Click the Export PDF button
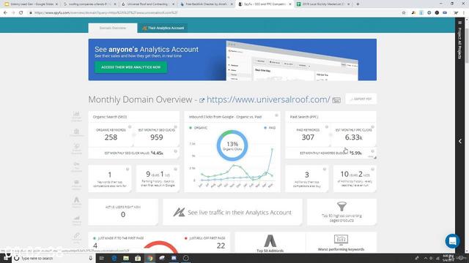Image resolution: width=469 pixels, height=263 pixels. click(x=361, y=99)
